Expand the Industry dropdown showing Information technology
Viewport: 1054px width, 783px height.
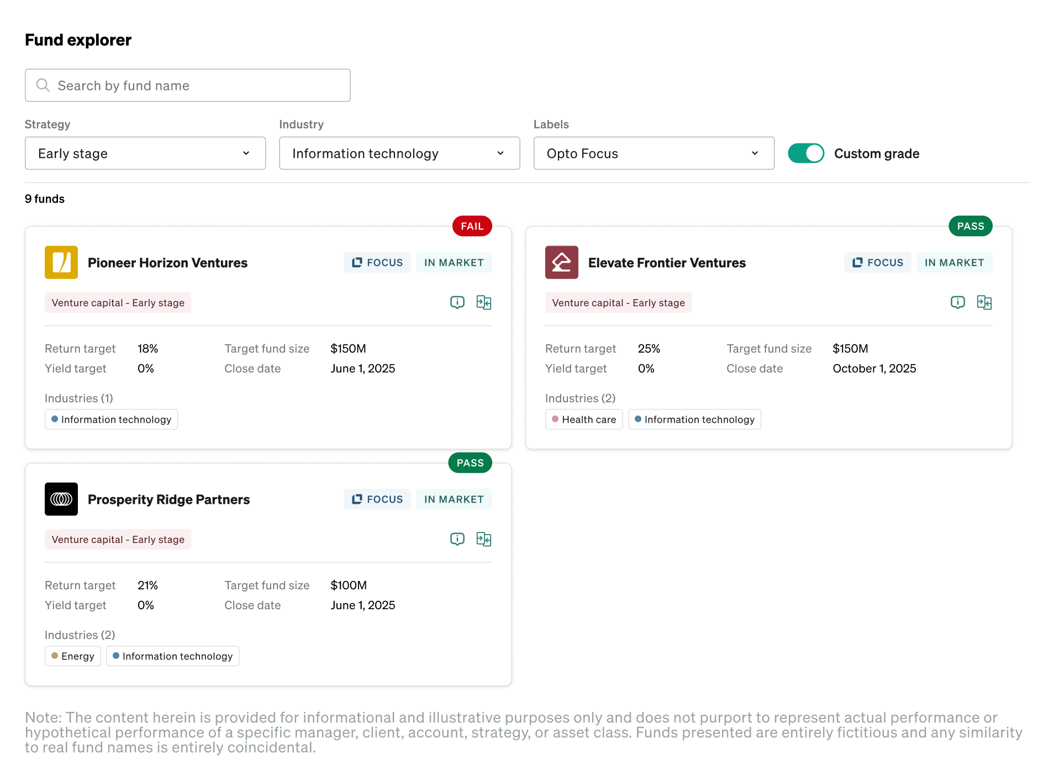tap(399, 153)
